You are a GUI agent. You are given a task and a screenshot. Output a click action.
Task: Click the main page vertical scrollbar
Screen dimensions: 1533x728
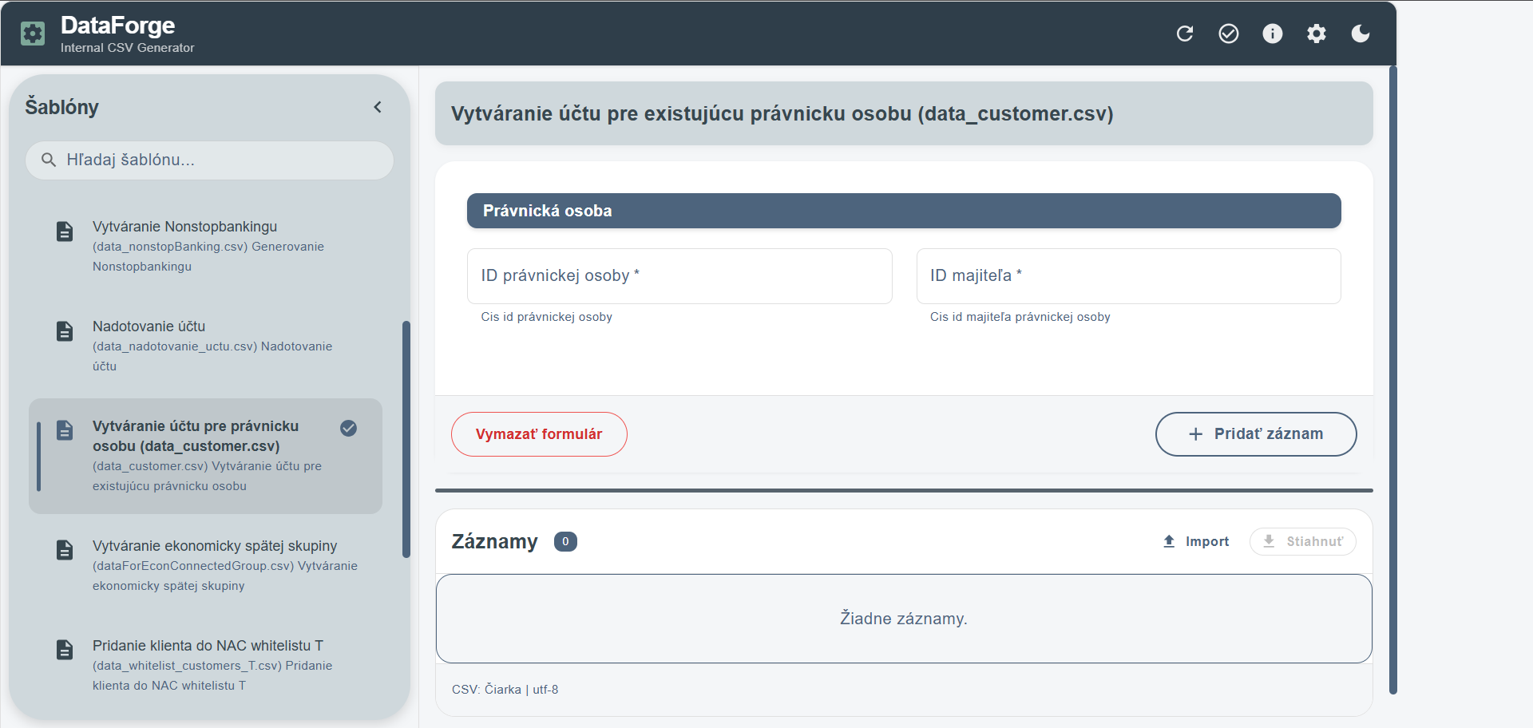tap(1393, 380)
